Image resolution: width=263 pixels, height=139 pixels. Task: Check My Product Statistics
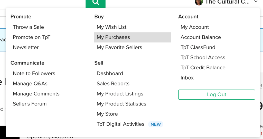click(x=121, y=104)
